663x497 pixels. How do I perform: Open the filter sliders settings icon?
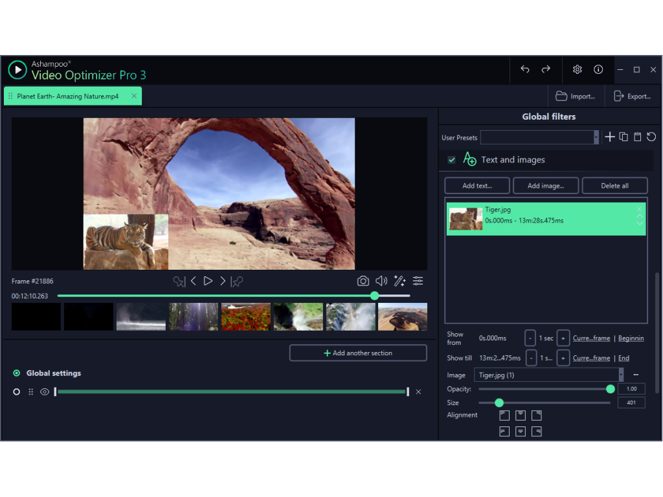coord(418,281)
